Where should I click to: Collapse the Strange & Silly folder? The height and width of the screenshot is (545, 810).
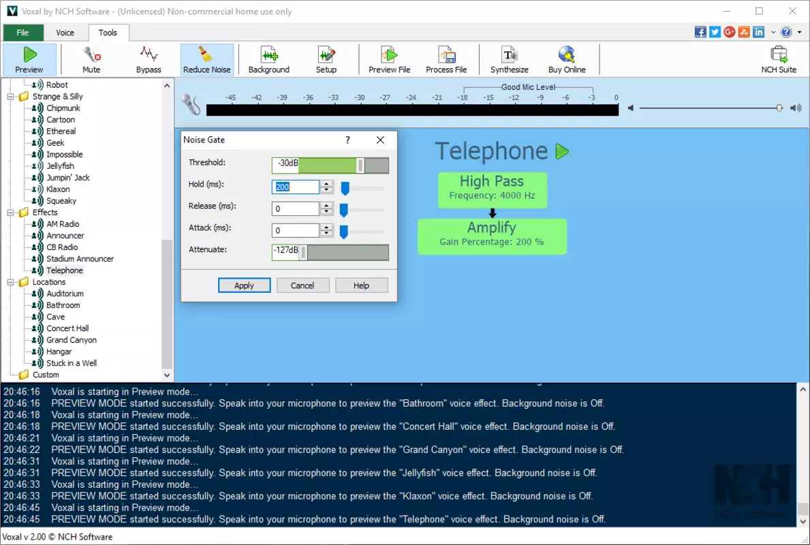tap(10, 97)
